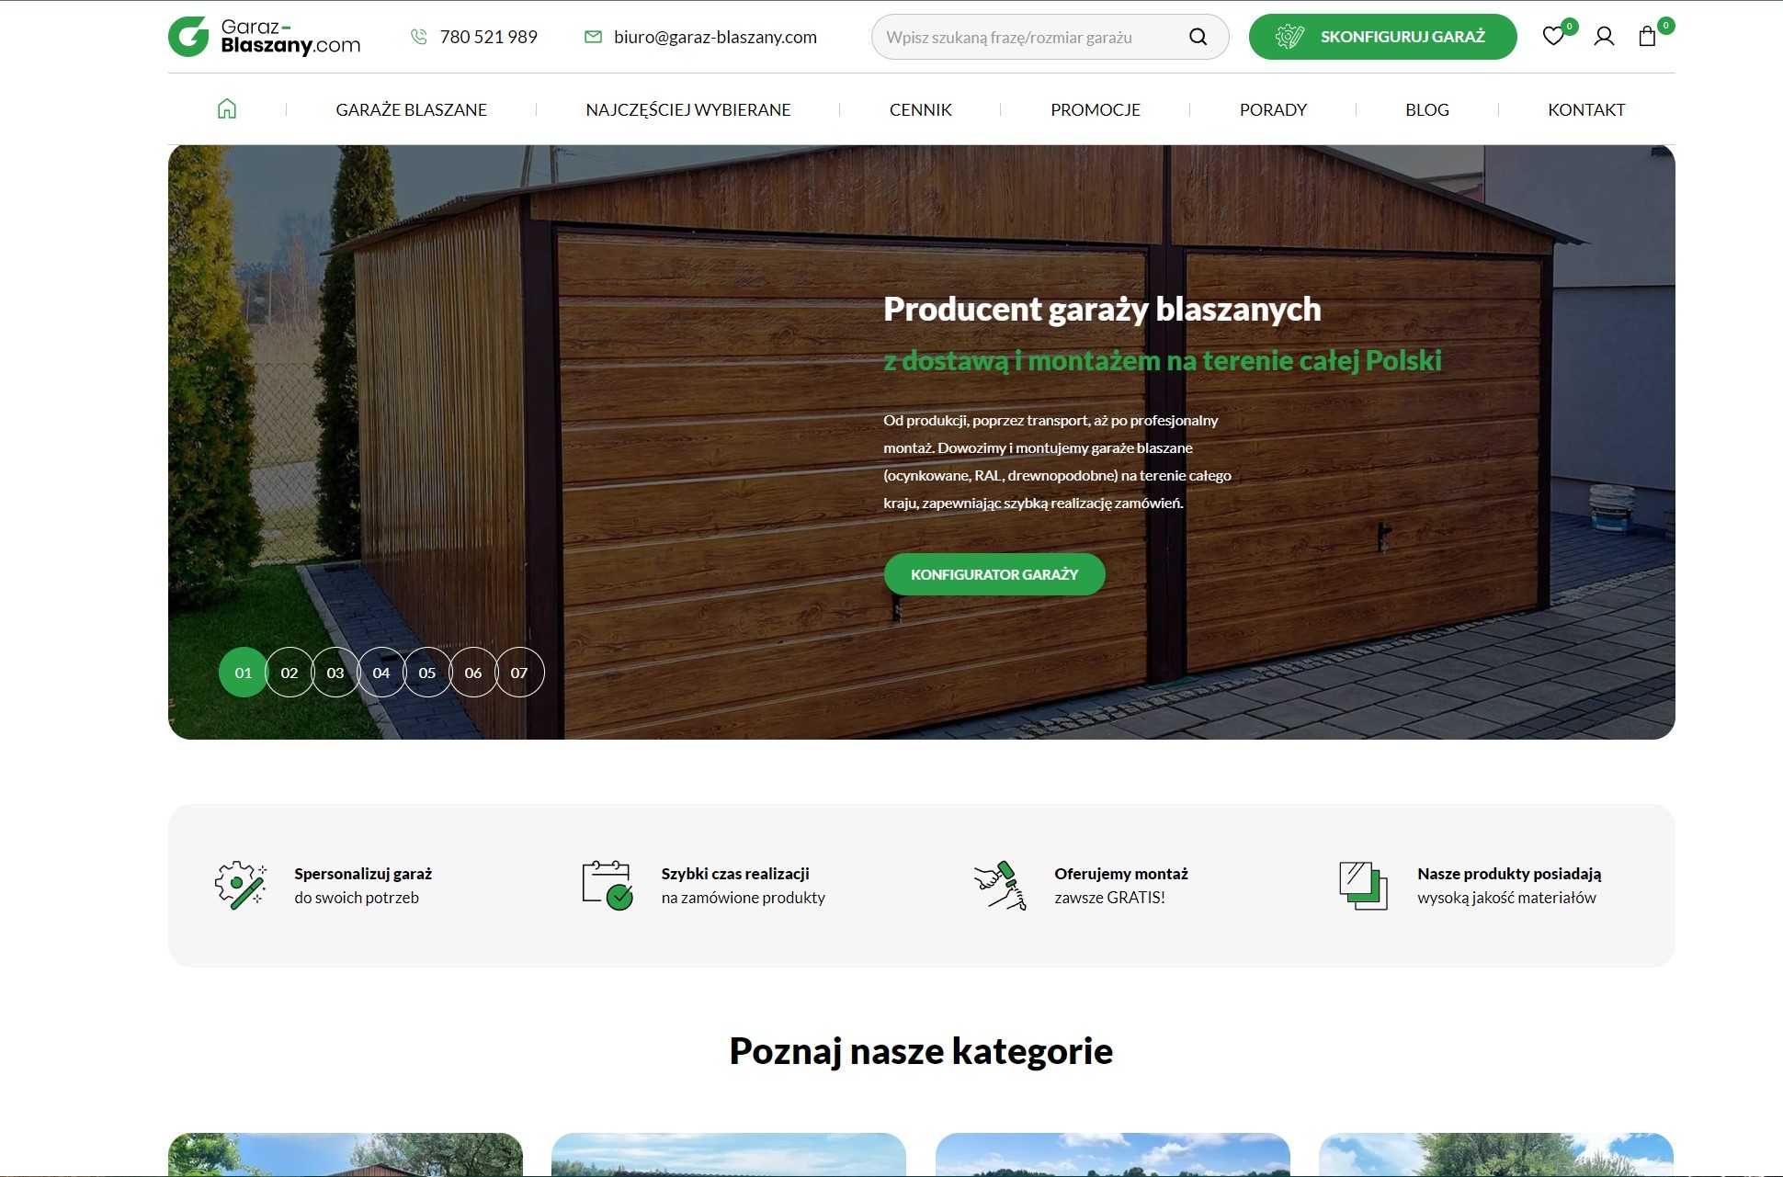Open the PORADY section
The image size is (1783, 1177).
coord(1273,108)
